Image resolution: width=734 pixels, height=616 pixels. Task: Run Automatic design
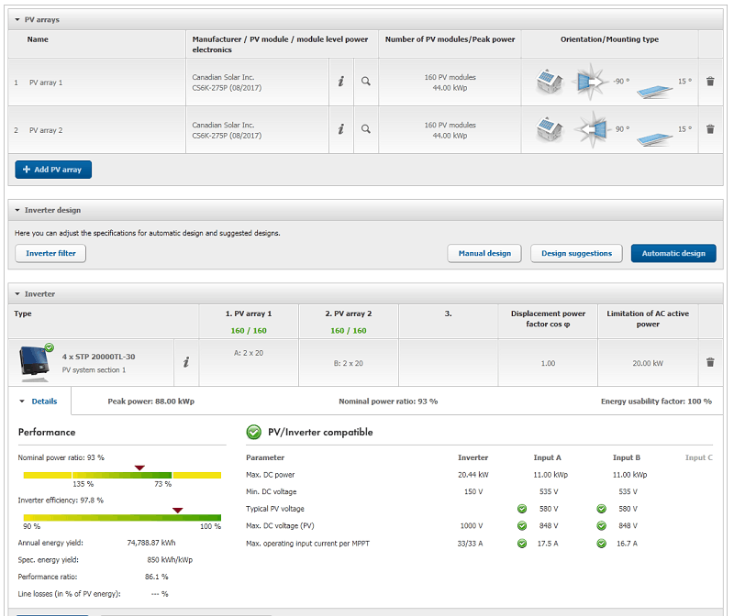pyautogui.click(x=673, y=253)
